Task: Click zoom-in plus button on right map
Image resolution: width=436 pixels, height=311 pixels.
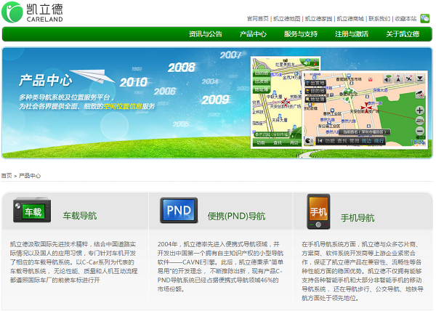Action: point(419,110)
